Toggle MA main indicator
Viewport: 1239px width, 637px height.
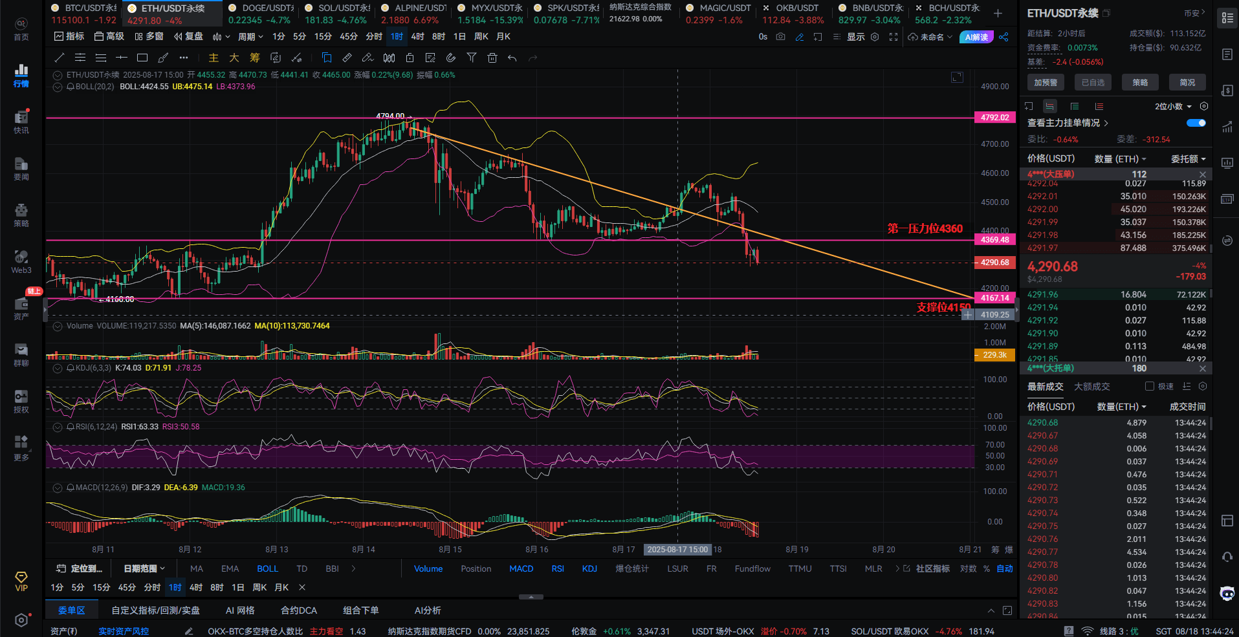[197, 568]
